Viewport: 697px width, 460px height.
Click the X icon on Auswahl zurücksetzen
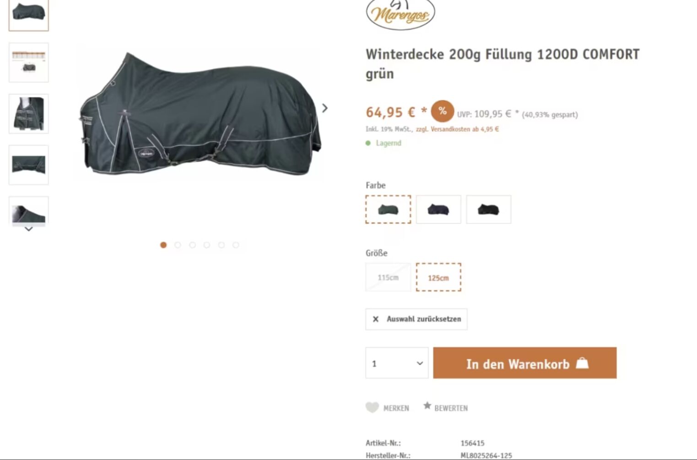click(375, 319)
